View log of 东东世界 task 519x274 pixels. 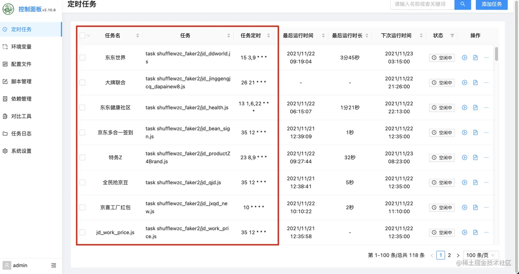475,58
